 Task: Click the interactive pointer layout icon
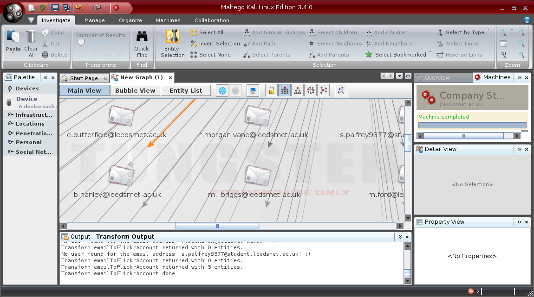pos(341,91)
